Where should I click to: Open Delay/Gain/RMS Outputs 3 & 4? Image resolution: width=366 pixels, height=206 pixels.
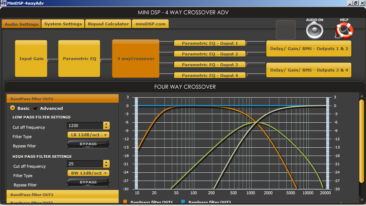309,70
